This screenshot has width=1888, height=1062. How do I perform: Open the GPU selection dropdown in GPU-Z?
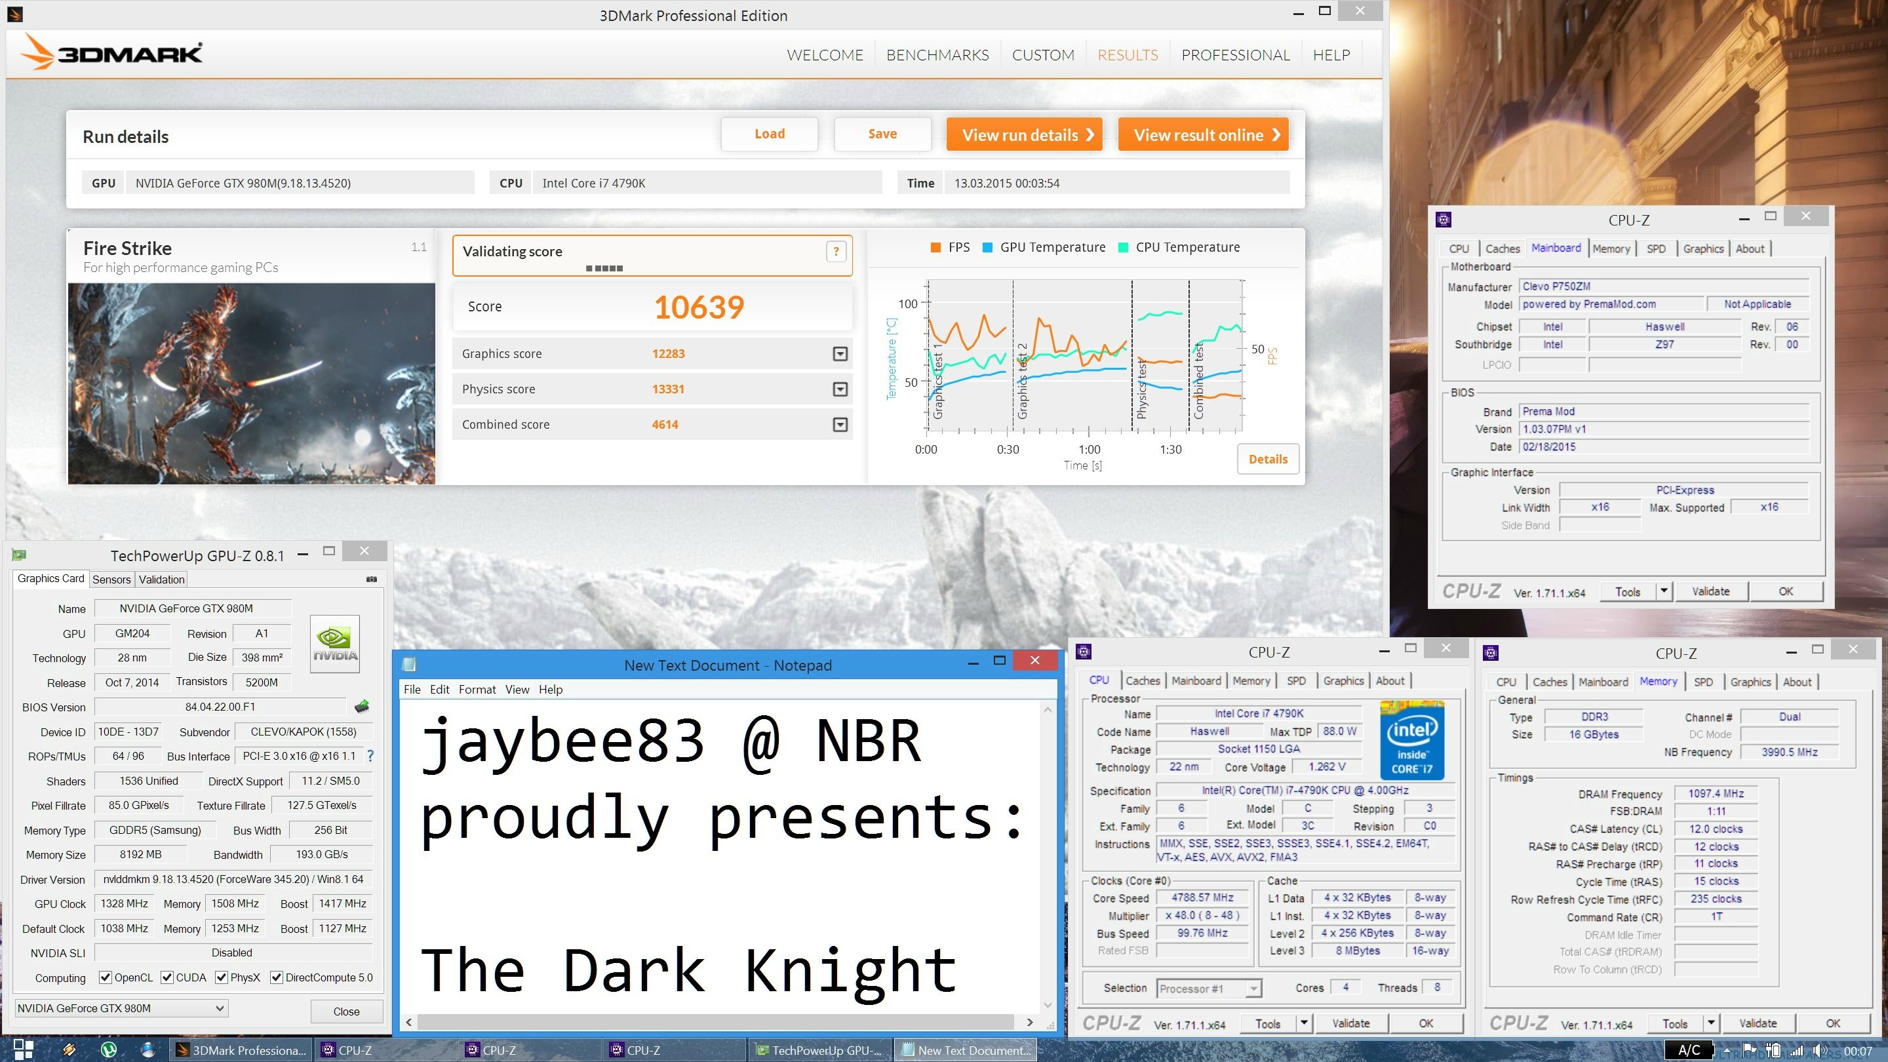[x=122, y=1008]
